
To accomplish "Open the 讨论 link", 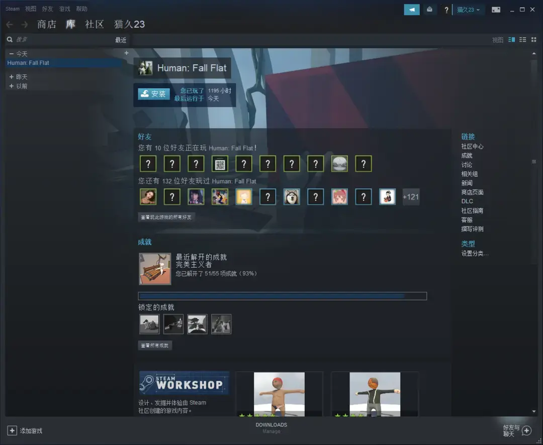I will click(467, 165).
